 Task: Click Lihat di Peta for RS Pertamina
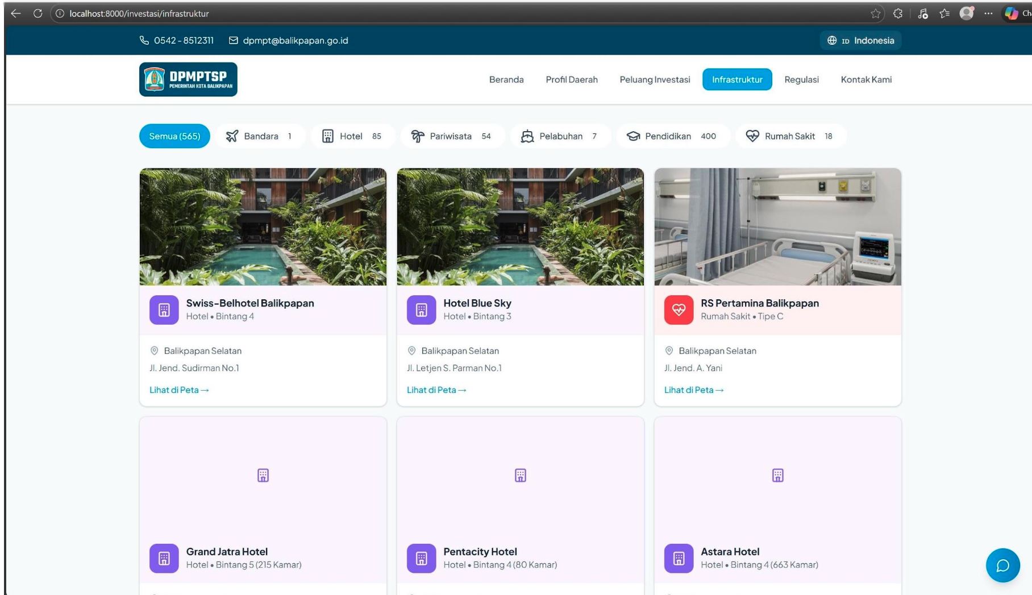click(694, 390)
